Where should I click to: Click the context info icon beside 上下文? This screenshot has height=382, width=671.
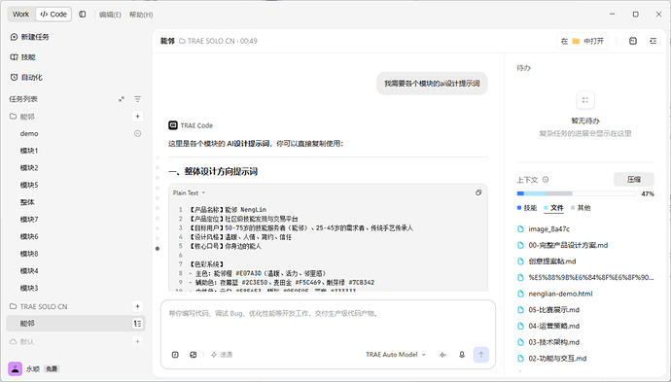tap(546, 180)
